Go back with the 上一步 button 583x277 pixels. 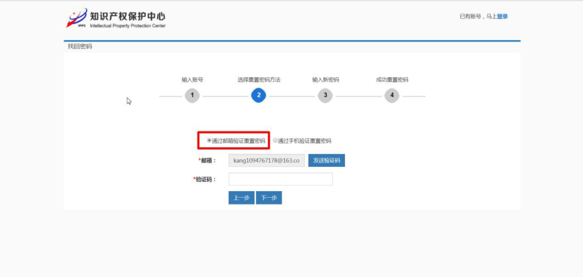[241, 198]
